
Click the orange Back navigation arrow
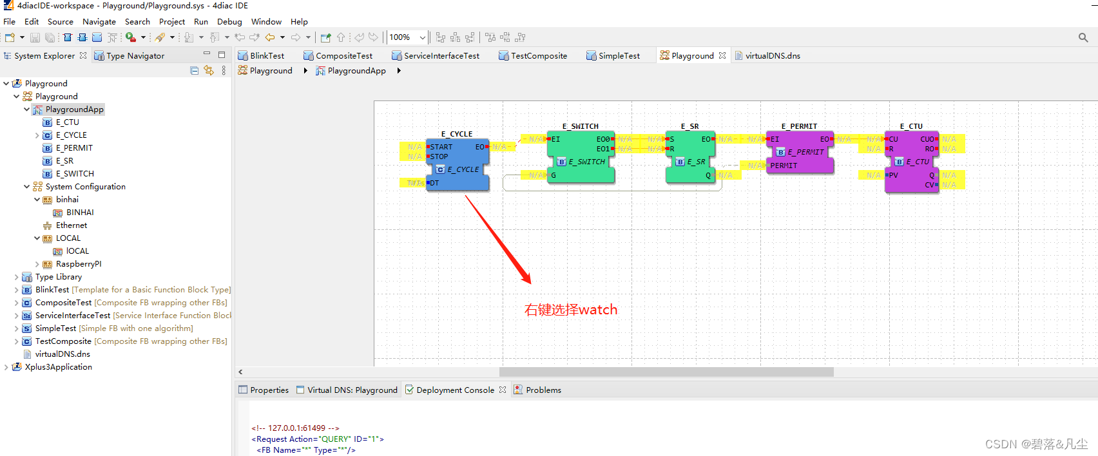(270, 37)
